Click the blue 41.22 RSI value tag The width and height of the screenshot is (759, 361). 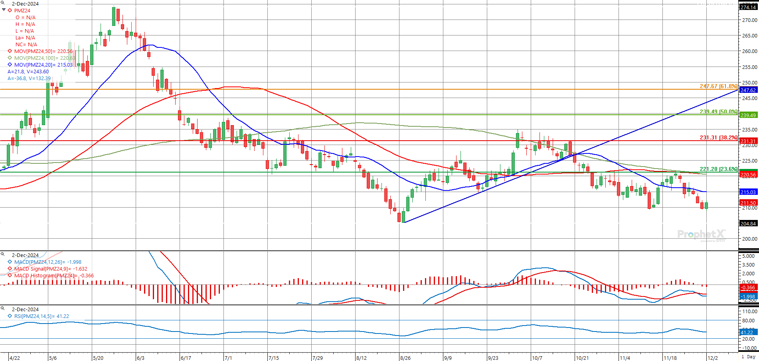[747, 332]
